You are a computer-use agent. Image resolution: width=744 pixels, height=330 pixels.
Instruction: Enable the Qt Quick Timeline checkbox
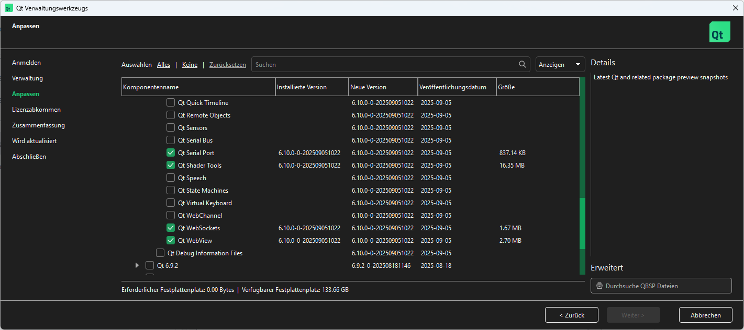171,102
